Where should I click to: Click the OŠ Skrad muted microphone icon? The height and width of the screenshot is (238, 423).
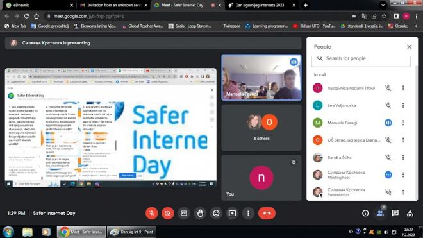click(388, 140)
